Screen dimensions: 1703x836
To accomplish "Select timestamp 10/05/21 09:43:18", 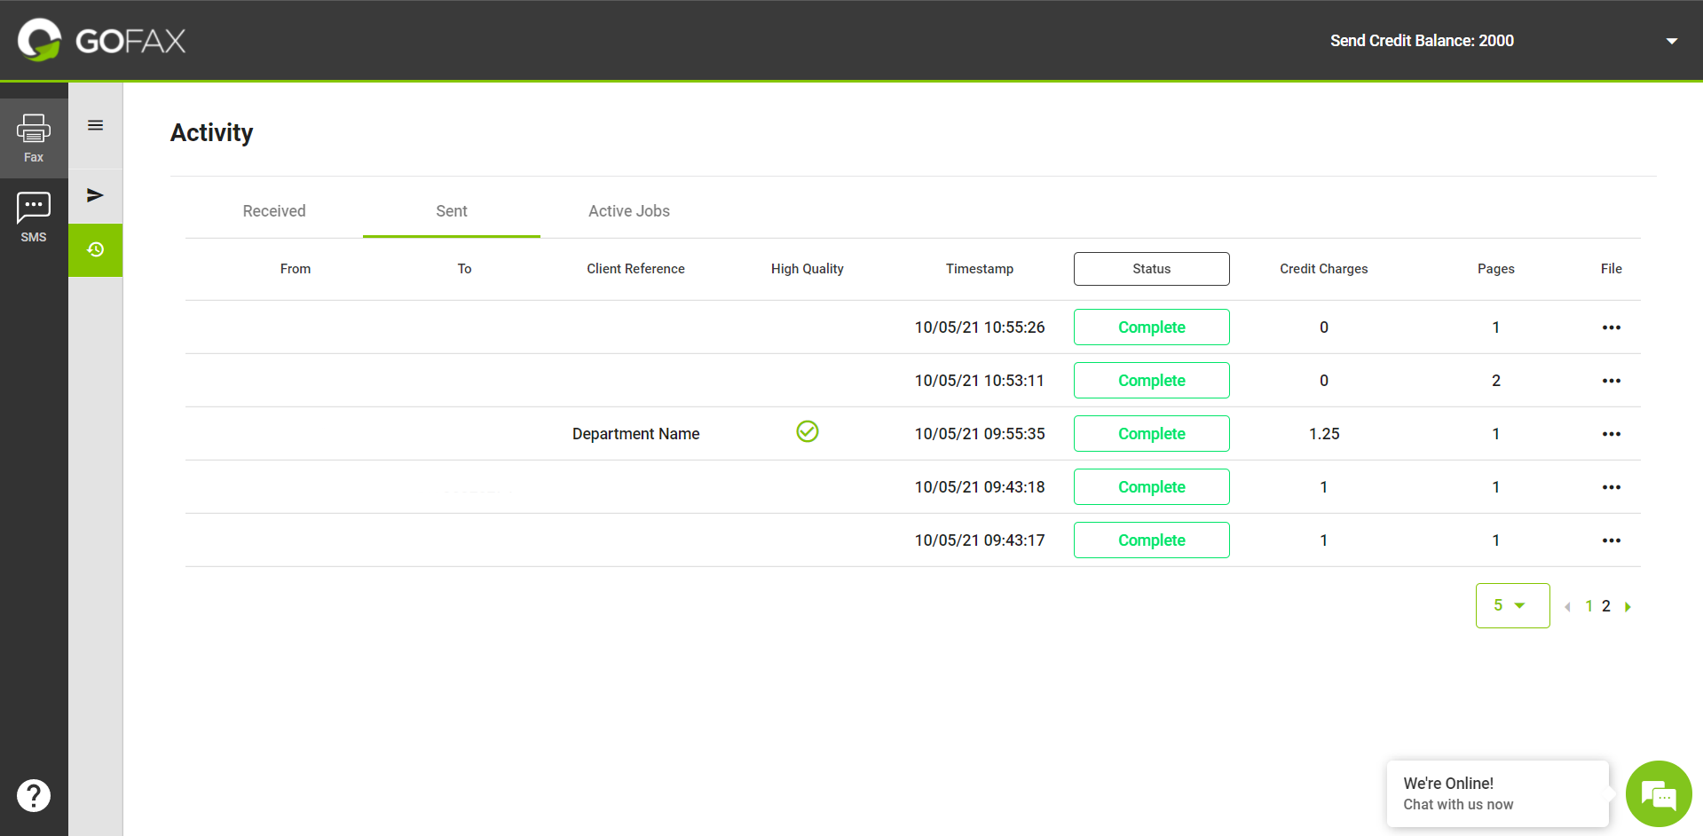I will (x=980, y=487).
